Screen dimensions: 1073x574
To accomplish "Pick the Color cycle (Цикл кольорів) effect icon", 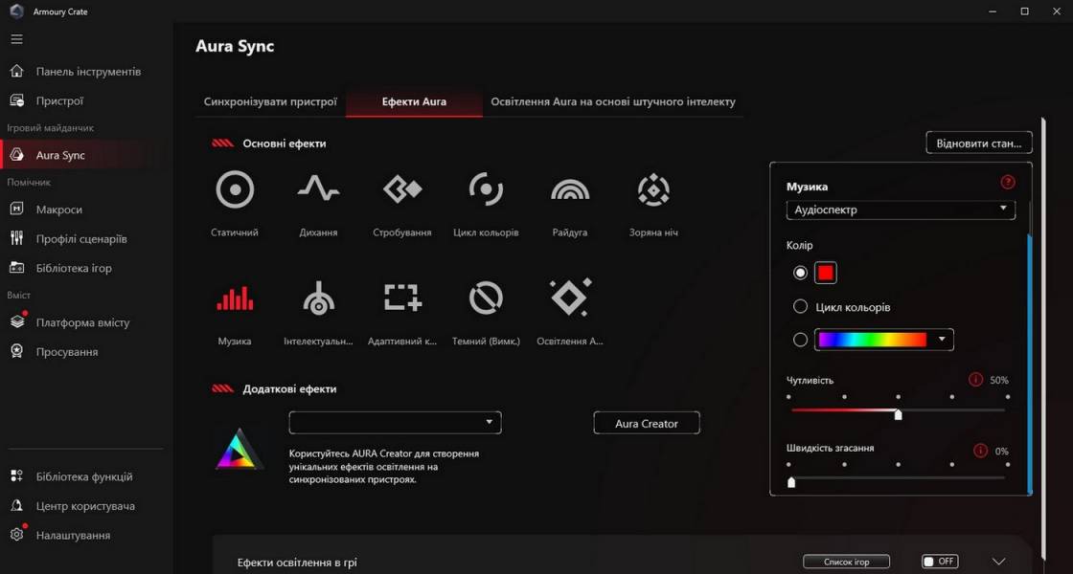I will coord(486,189).
